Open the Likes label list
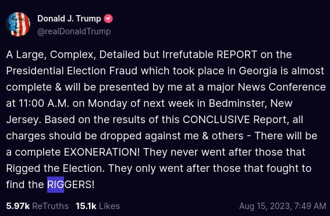This screenshot has width=330, height=216. [109, 206]
